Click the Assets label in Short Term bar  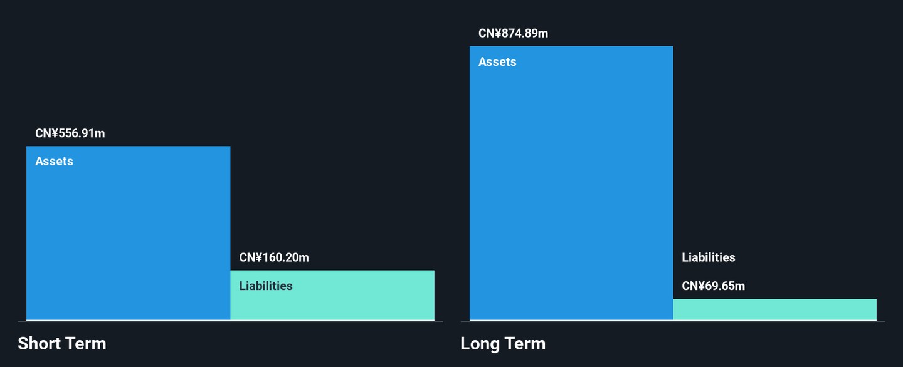click(x=54, y=162)
